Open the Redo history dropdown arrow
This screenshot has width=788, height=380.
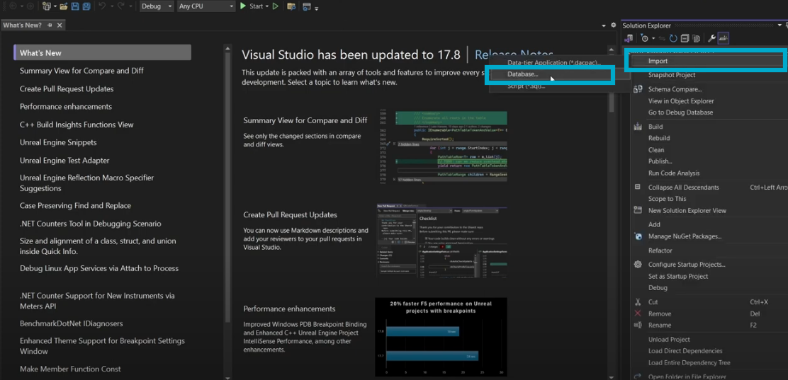coord(130,6)
